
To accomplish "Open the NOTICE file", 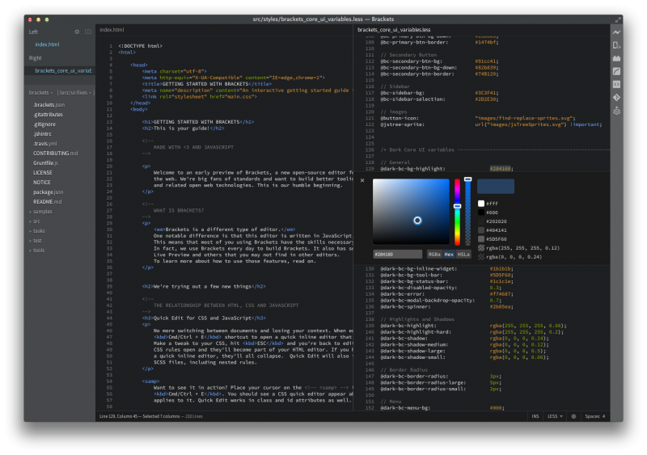I will tap(42, 183).
